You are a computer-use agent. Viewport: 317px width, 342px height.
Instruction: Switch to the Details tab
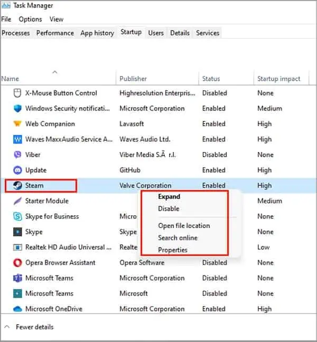click(x=180, y=33)
